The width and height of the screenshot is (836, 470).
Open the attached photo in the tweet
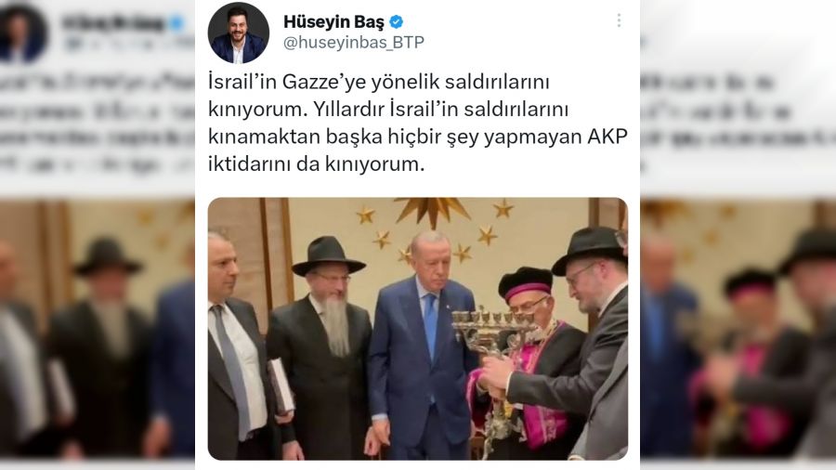418,329
